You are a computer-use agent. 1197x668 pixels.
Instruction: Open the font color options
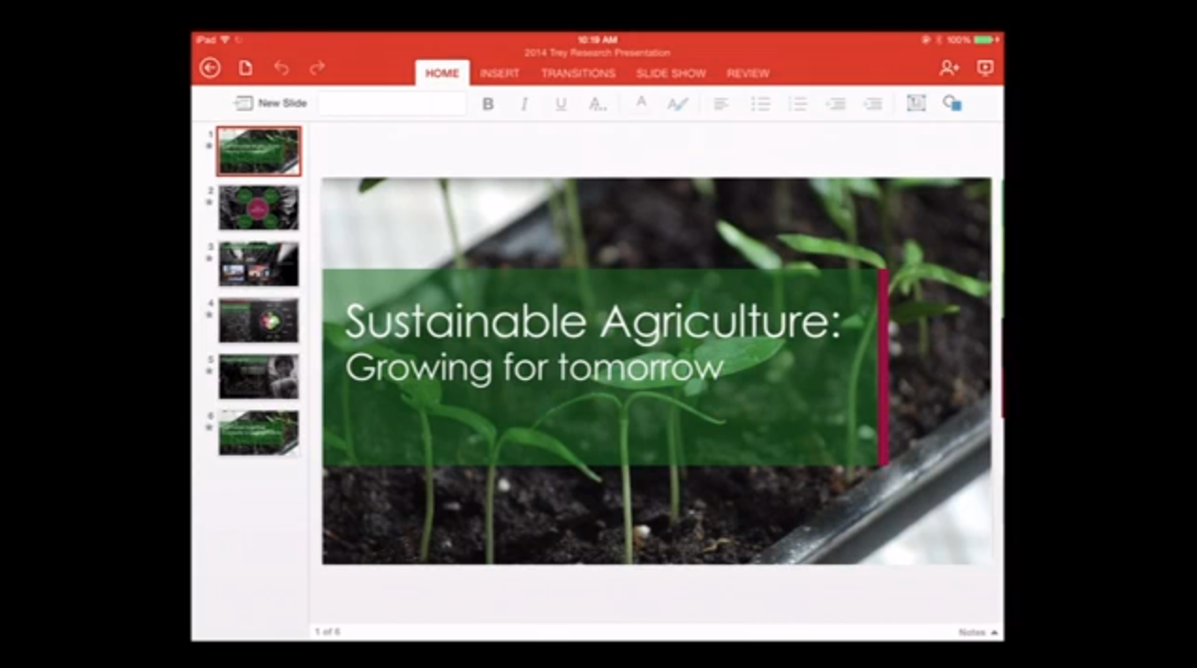[641, 103]
